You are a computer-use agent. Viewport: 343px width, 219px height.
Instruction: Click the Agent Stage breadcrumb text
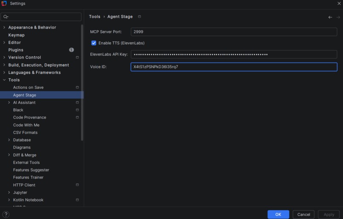120,17
